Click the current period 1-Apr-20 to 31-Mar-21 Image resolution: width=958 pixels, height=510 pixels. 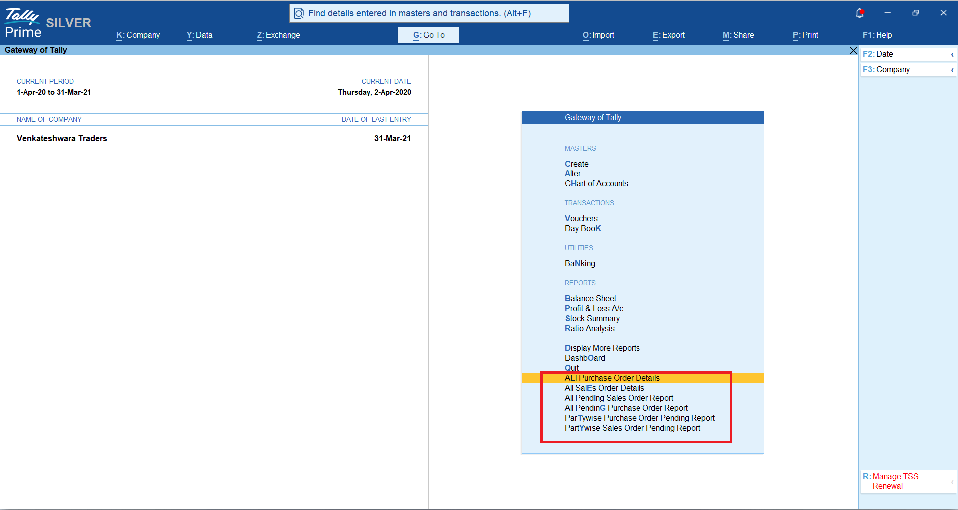[54, 92]
